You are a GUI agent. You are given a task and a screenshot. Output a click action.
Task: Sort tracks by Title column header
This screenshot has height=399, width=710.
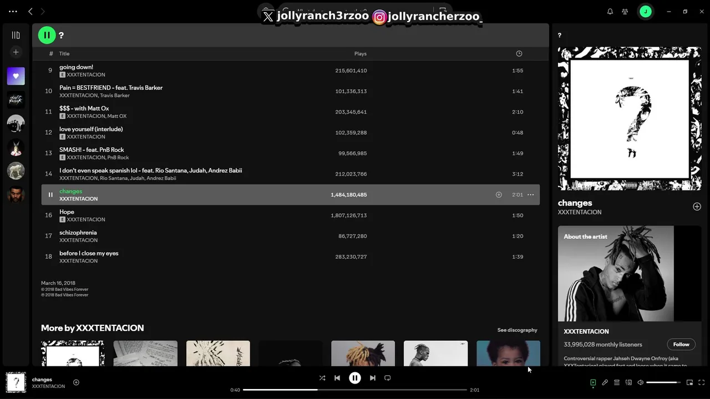pos(64,54)
